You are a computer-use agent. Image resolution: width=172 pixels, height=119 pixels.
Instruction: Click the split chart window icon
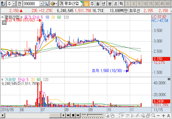coord(107,116)
